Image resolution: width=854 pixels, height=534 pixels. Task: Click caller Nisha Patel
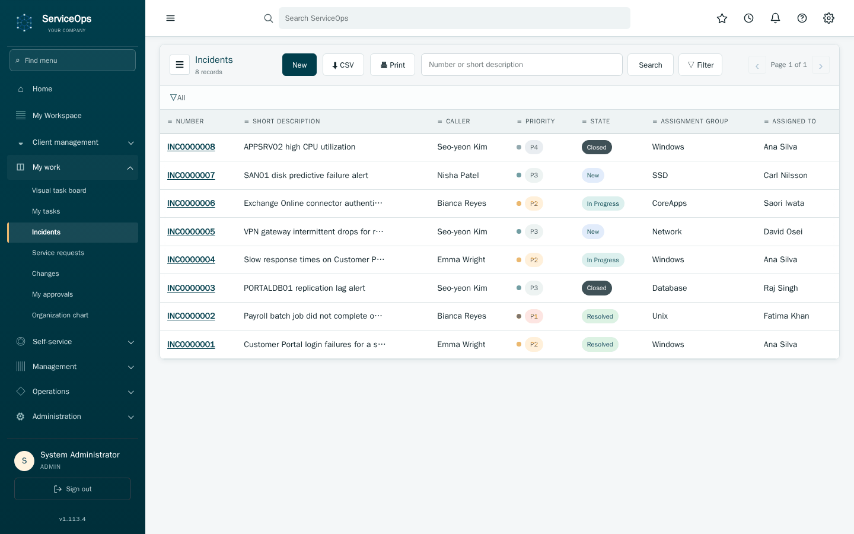458,176
